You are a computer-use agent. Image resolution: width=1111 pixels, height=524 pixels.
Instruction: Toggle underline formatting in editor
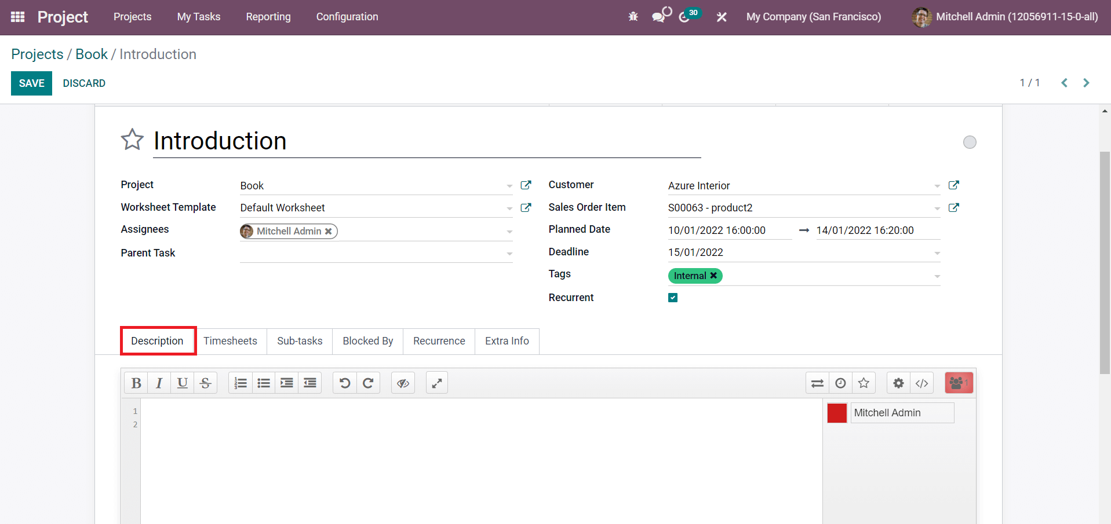(183, 383)
